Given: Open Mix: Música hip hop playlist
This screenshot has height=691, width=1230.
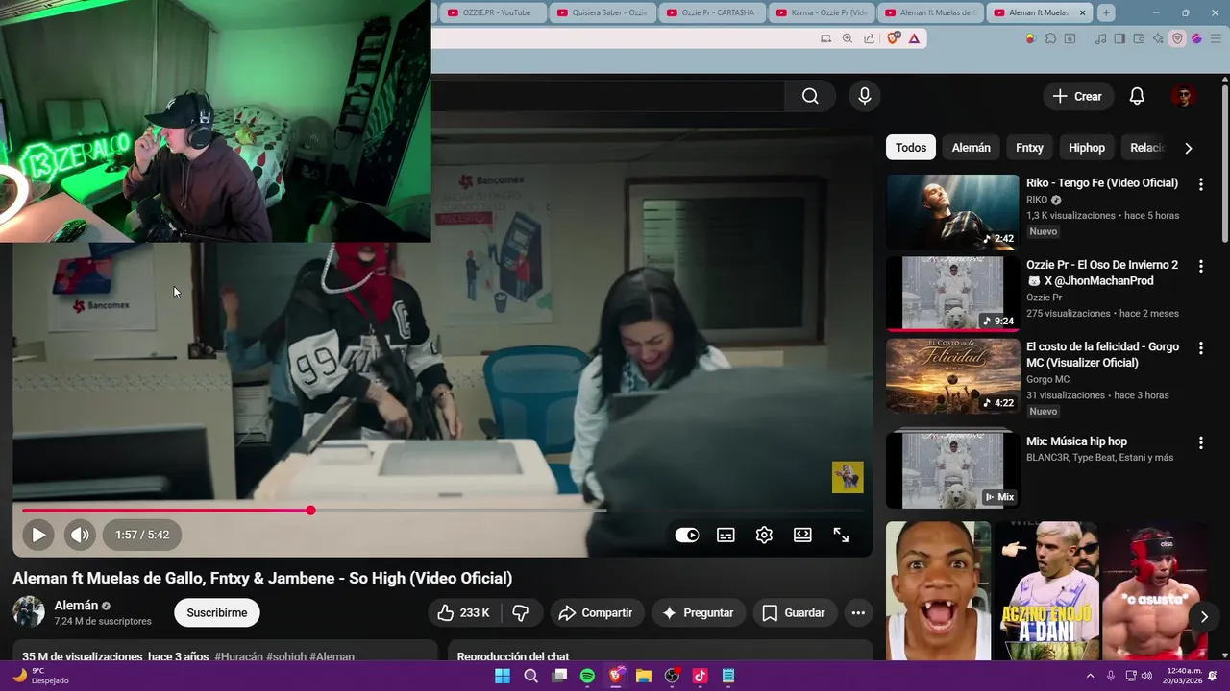Looking at the screenshot, I should (x=952, y=469).
